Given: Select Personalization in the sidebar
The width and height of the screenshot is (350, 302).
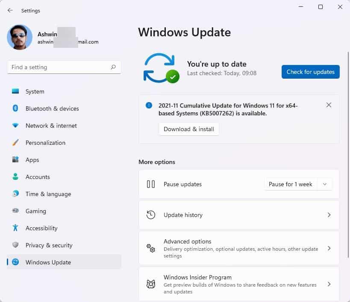Looking at the screenshot, I should point(64,143).
